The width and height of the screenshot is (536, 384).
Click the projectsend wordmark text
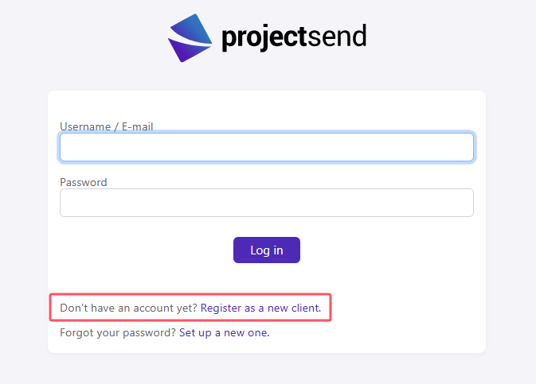pyautogui.click(x=294, y=37)
